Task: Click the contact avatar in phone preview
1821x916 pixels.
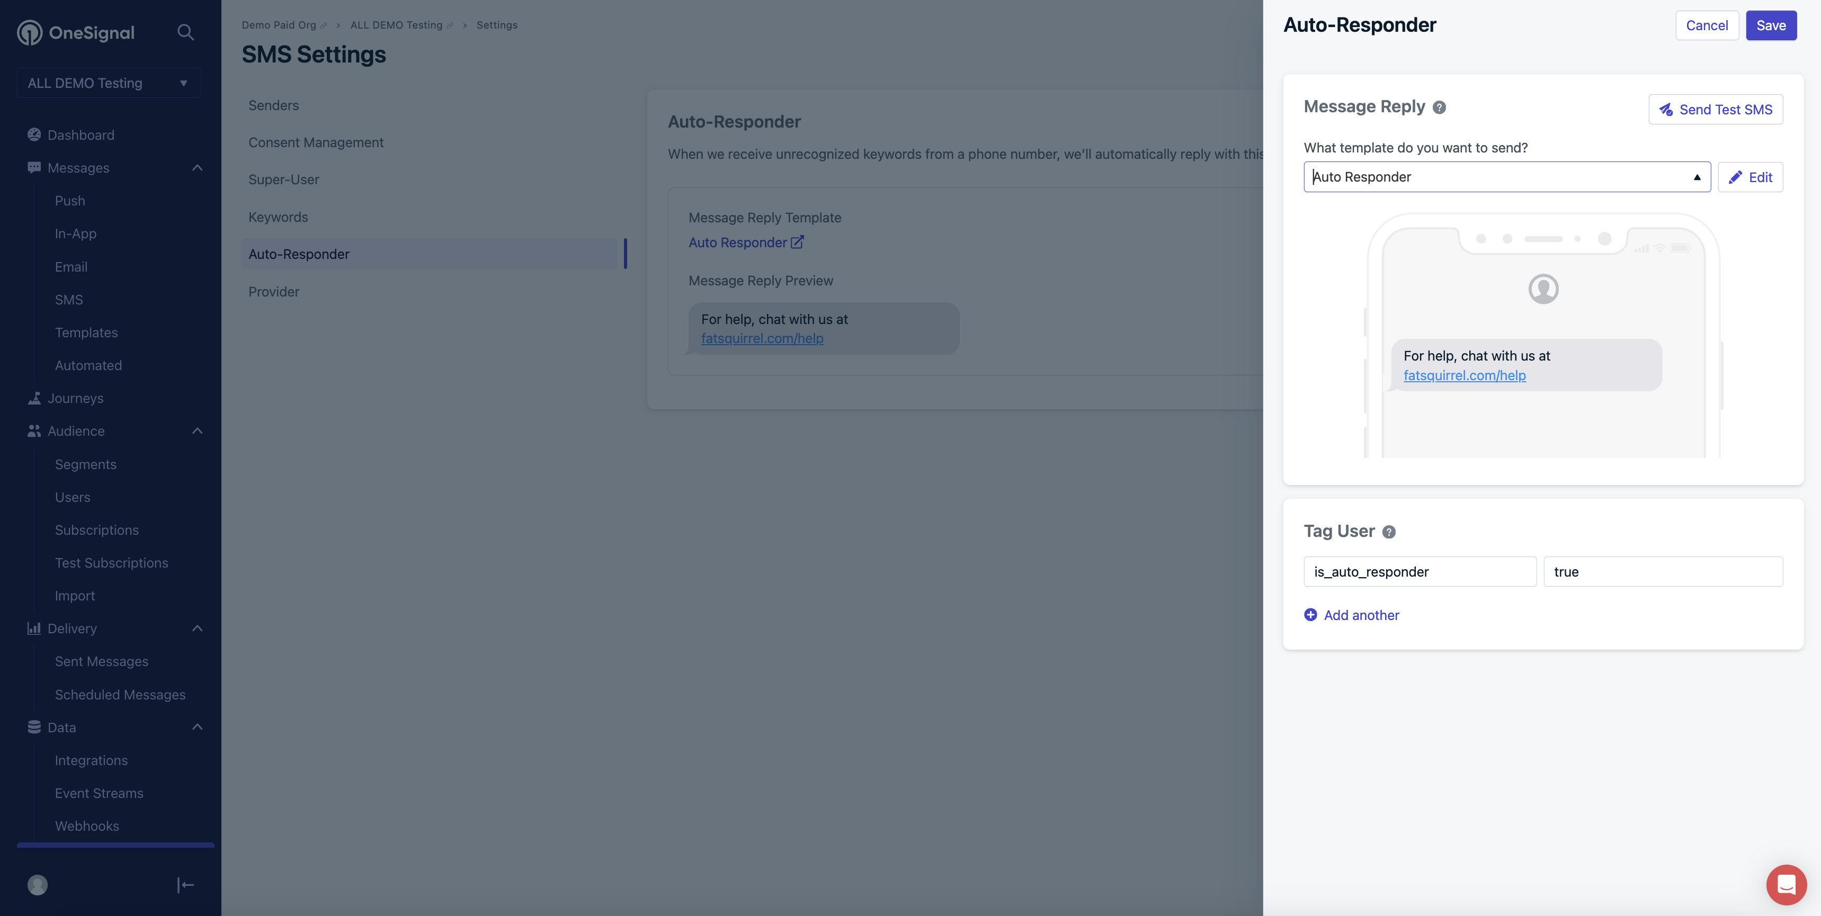Action: 1543,289
